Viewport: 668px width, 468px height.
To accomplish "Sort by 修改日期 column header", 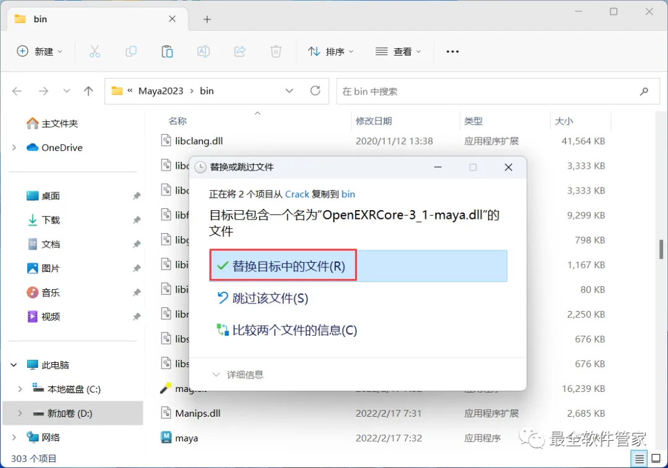I will 374,121.
